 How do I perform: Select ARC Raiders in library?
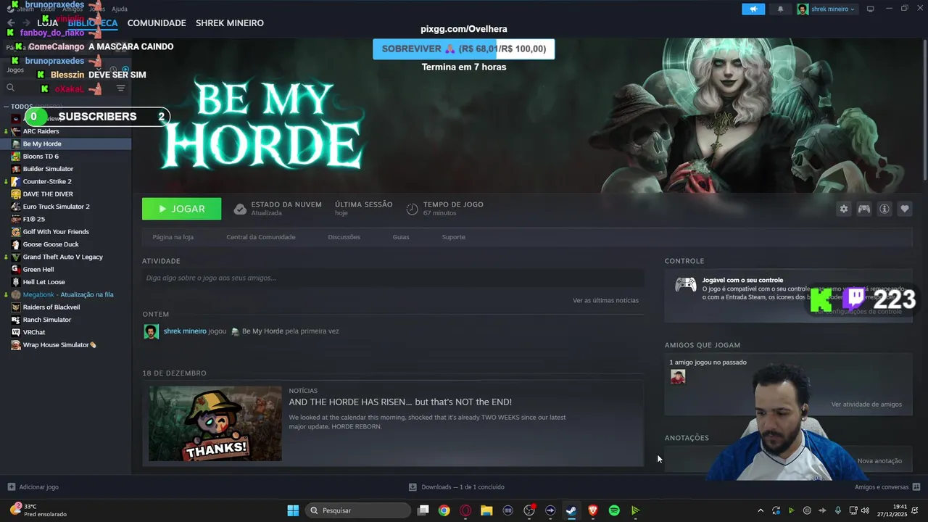66,131
